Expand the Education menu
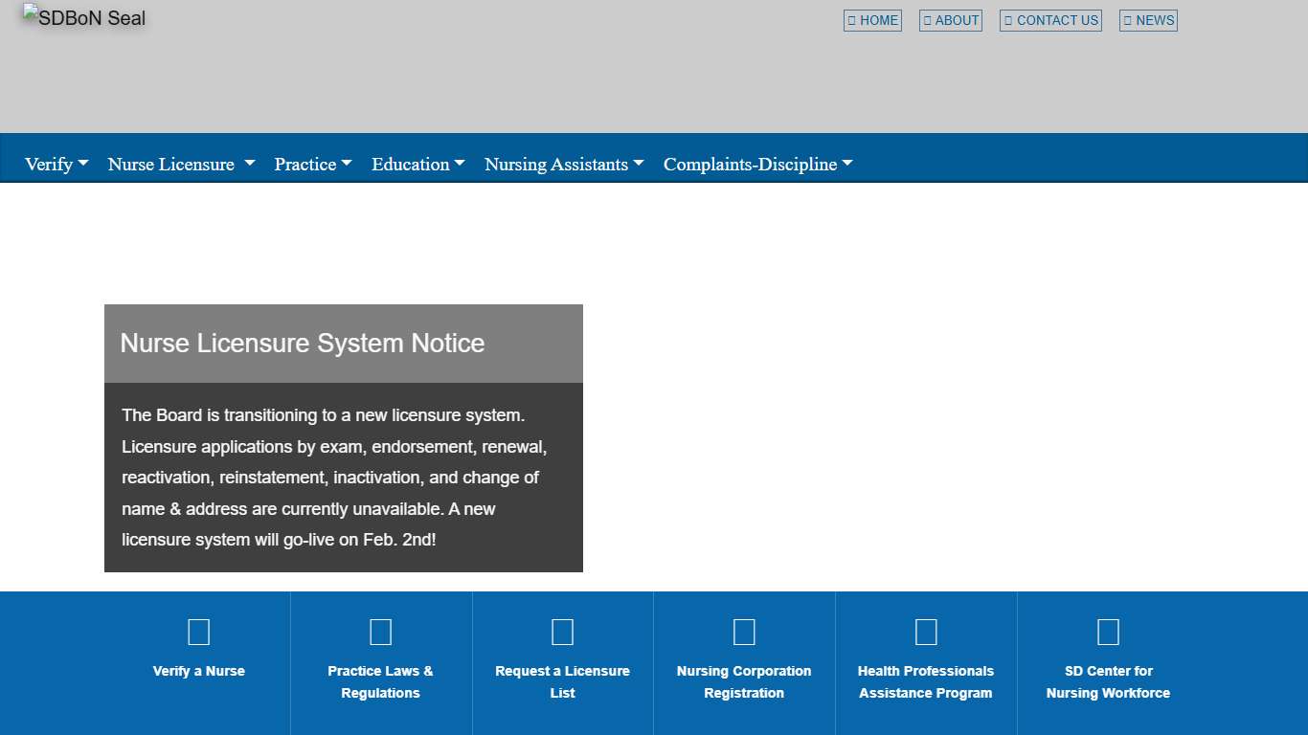Image resolution: width=1308 pixels, height=735 pixels. tap(418, 164)
